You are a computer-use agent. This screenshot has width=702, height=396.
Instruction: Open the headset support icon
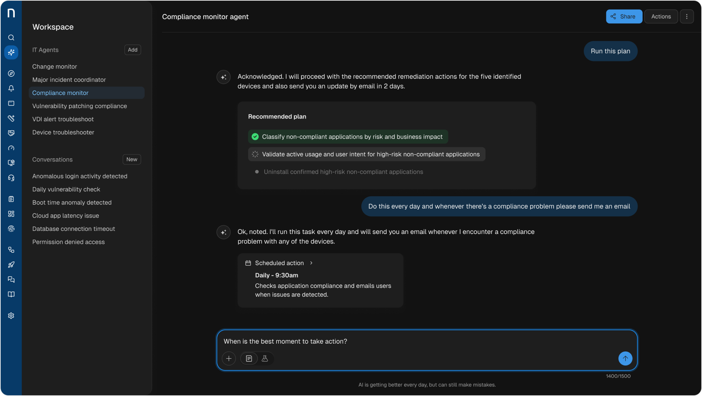11,178
